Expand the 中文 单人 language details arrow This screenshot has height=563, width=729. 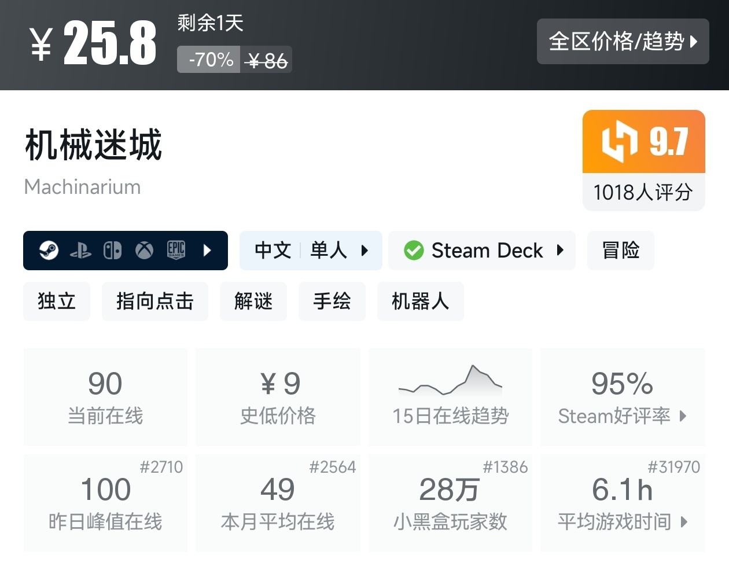365,251
